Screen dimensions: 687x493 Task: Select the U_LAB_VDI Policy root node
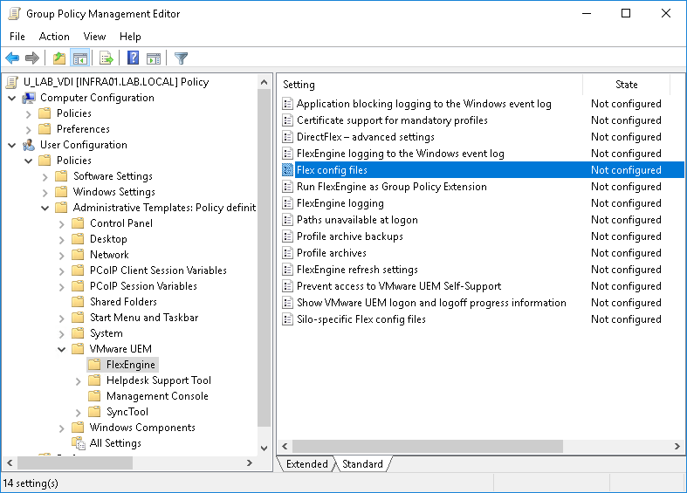coord(114,82)
